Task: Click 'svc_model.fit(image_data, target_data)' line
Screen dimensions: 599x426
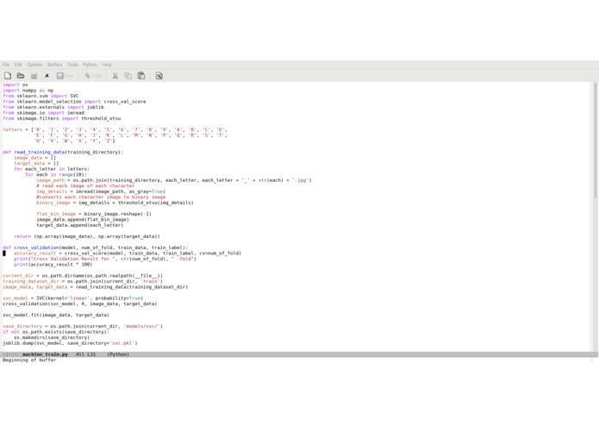Action: tap(56, 315)
